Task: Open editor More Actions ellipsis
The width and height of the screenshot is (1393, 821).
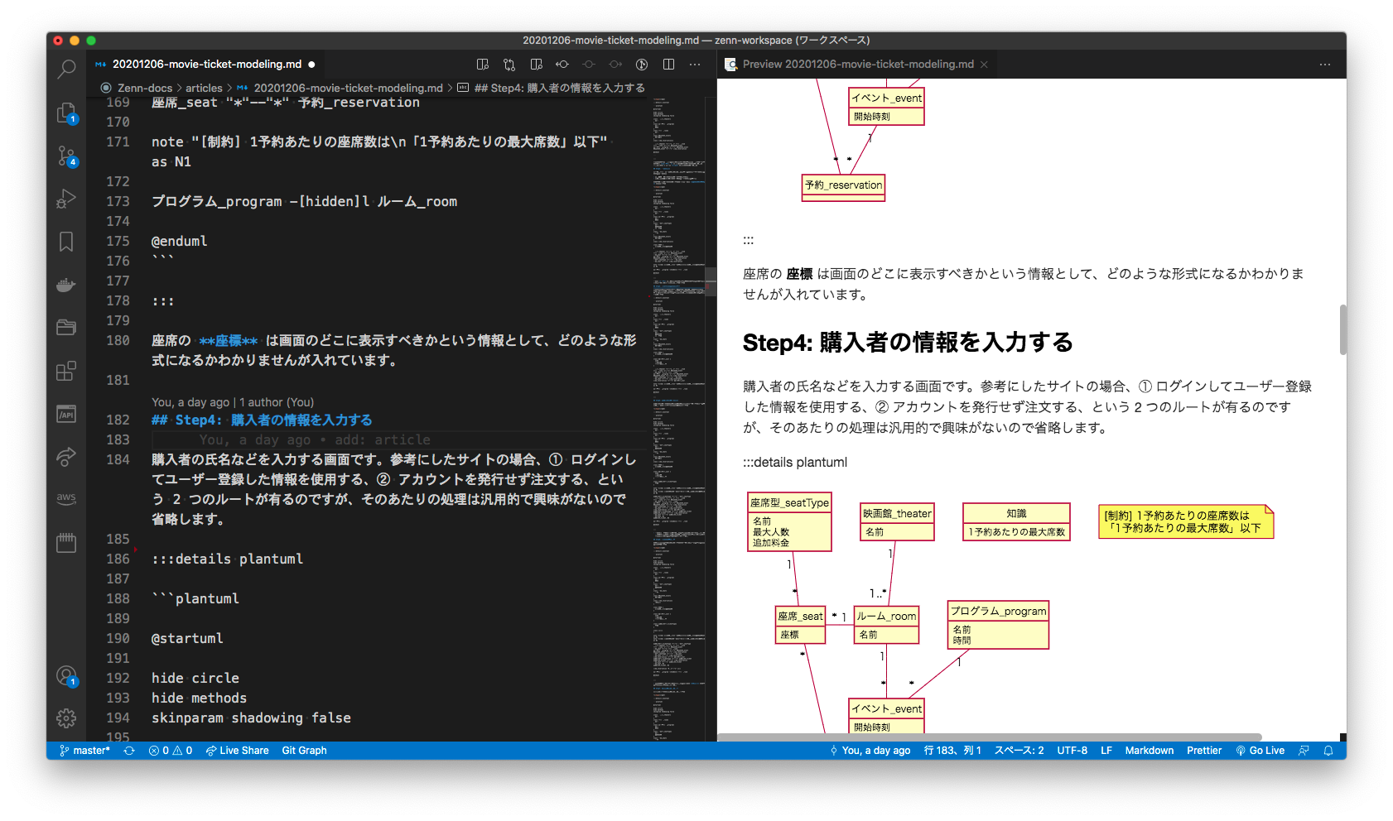Action: point(695,64)
